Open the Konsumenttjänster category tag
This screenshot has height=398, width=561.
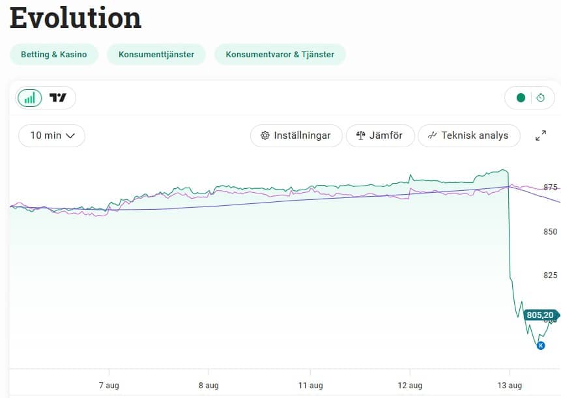[x=156, y=55]
